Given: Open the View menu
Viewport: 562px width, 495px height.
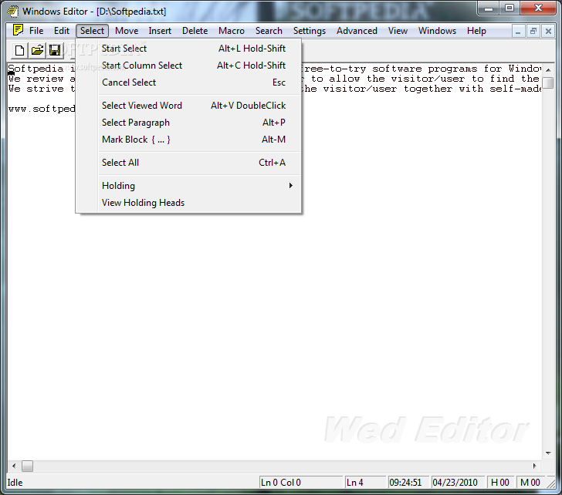Looking at the screenshot, I should tap(398, 31).
